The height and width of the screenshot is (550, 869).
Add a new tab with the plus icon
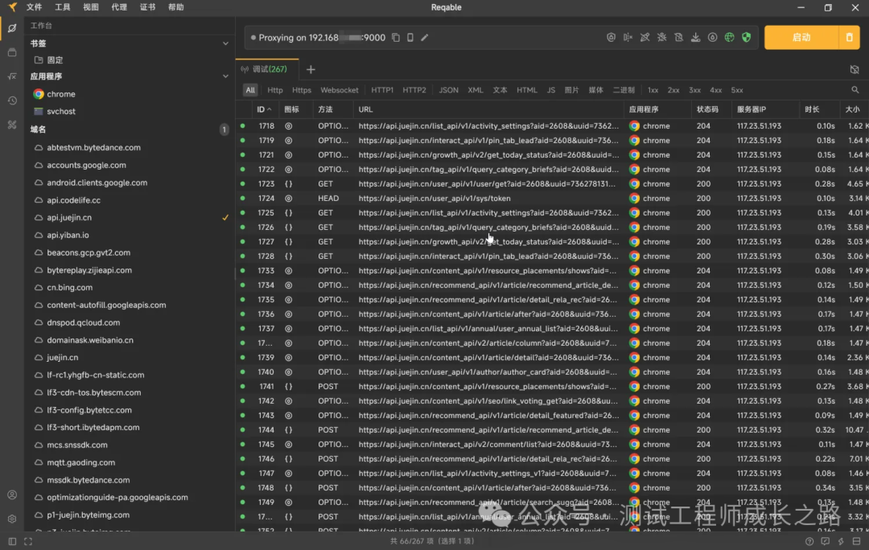pos(311,69)
